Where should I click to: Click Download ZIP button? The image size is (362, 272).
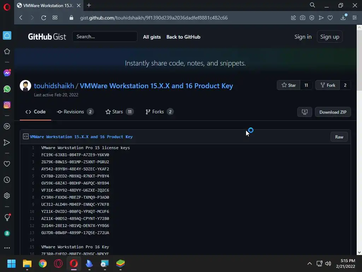point(333,112)
